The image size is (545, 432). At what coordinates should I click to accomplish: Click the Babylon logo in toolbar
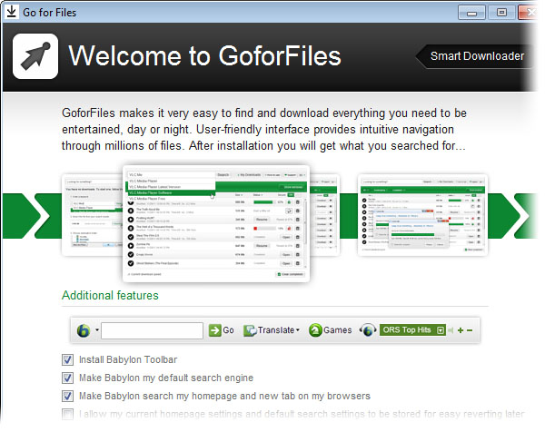(84, 330)
